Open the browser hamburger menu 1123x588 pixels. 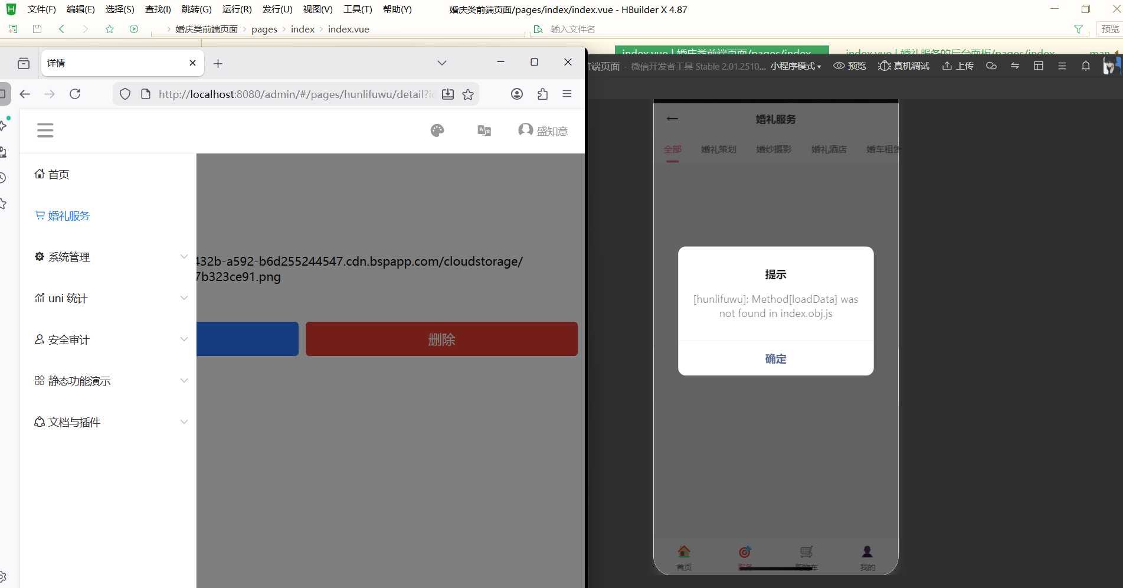[567, 94]
